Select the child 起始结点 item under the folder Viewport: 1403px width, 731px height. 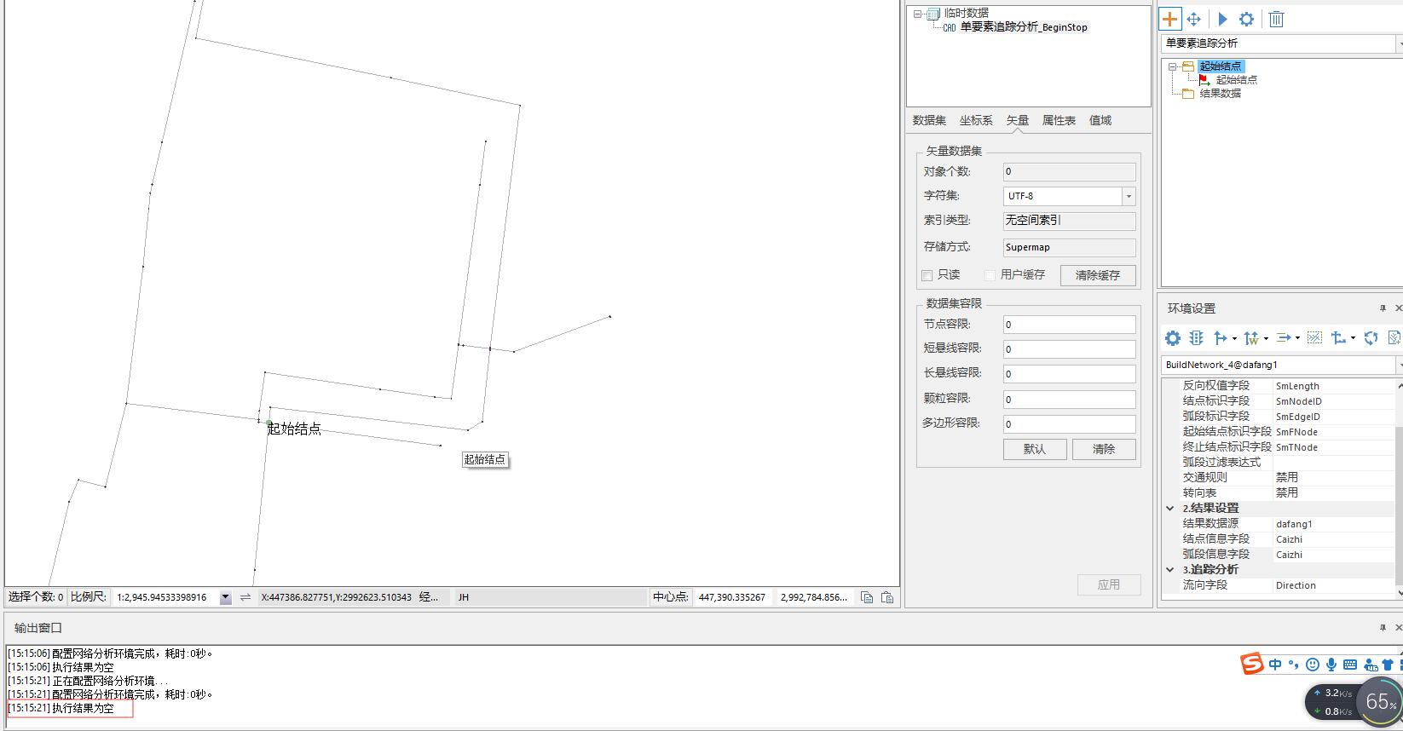[1236, 80]
